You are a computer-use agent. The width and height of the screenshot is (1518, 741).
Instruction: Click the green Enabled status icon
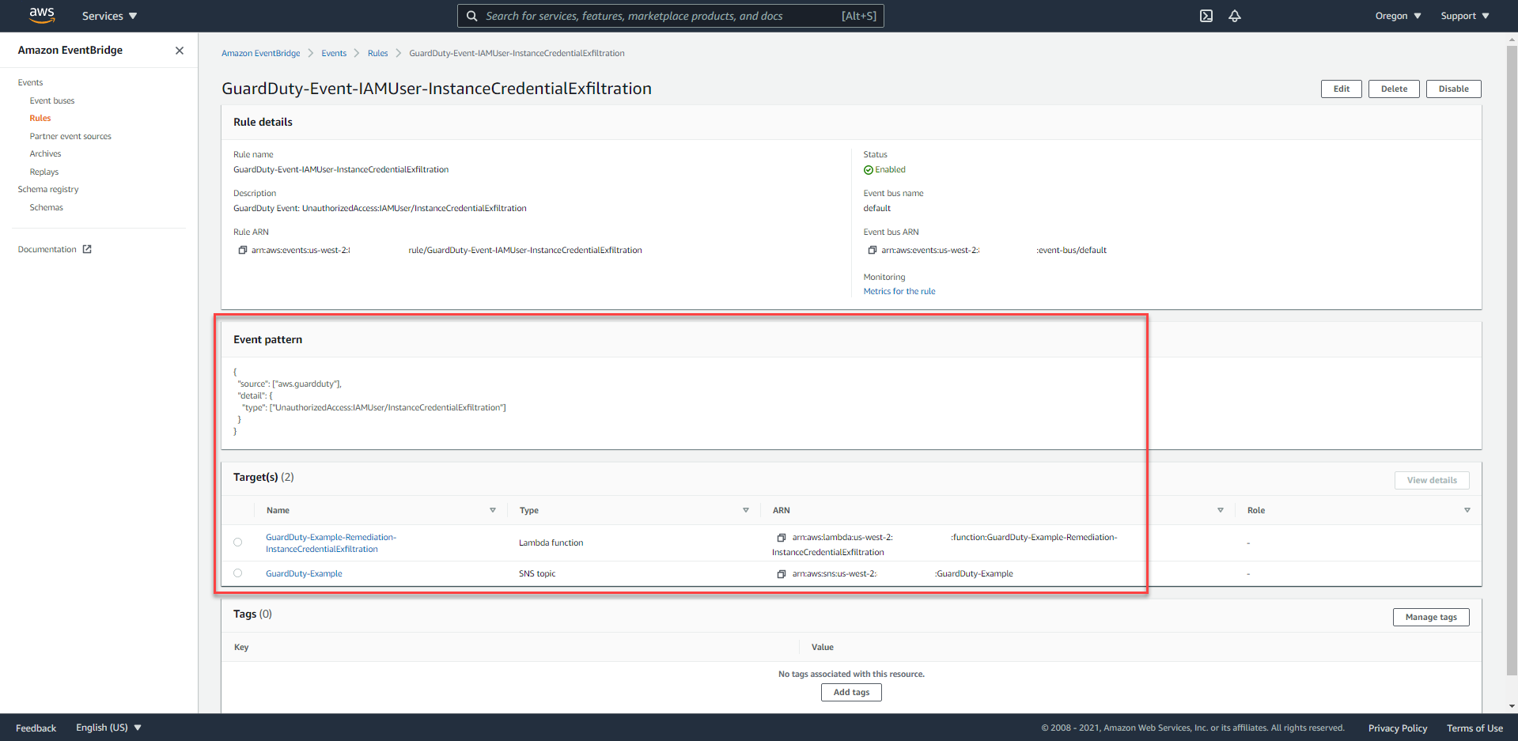click(x=869, y=170)
